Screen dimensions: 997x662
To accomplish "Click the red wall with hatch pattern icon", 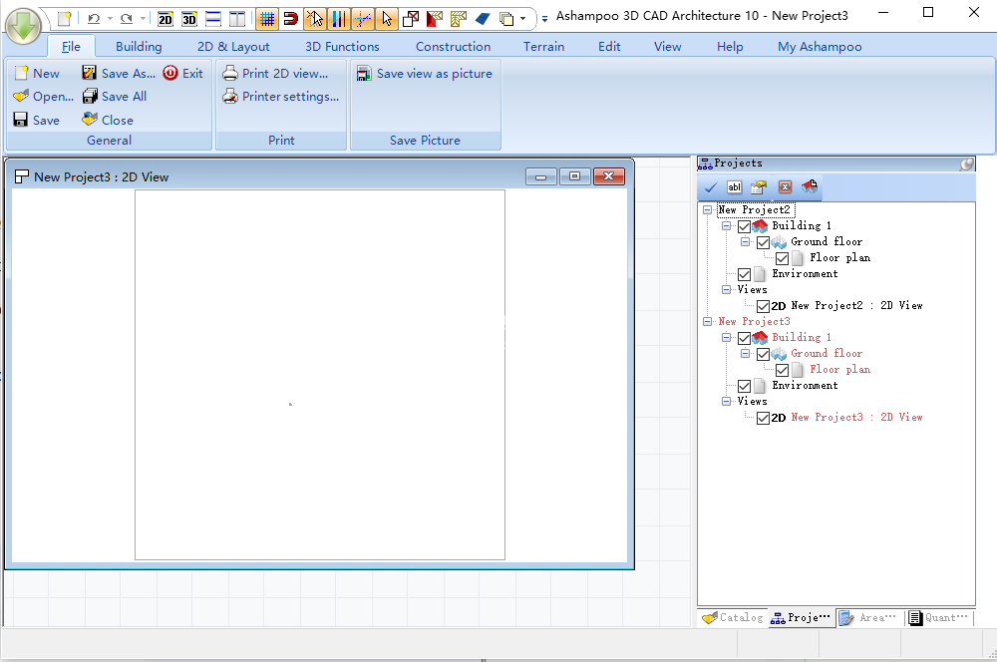I will tap(435, 19).
